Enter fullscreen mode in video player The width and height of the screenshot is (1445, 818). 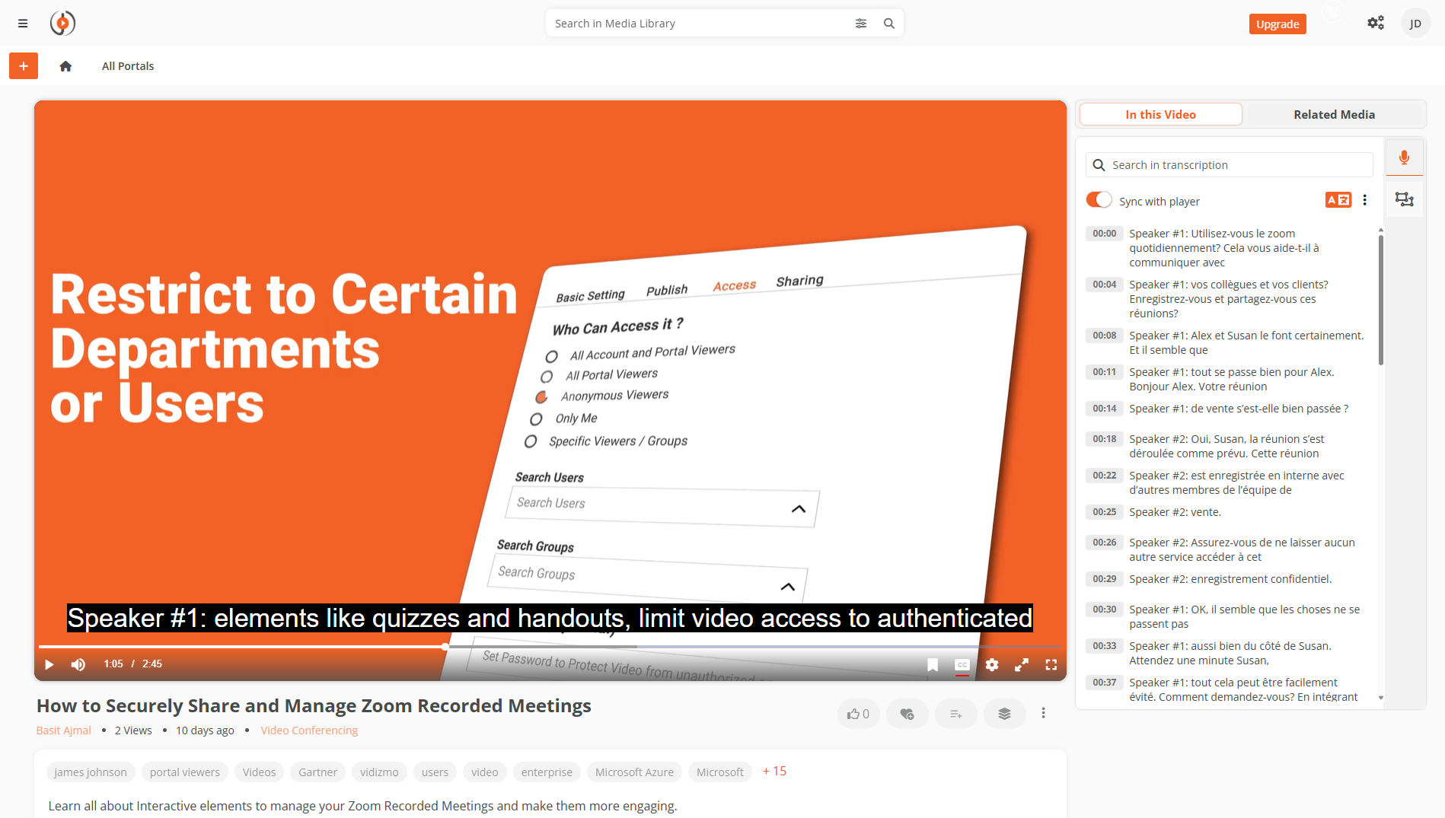[x=1051, y=665]
